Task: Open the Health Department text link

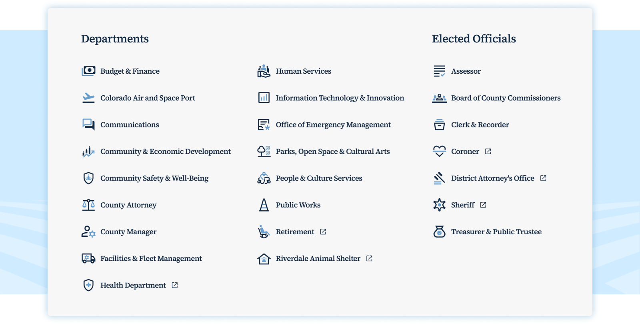Action: click(133, 285)
